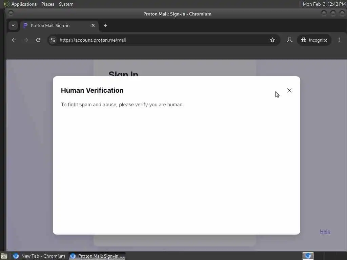
Task: Go back to the previous page
Action: 14,40
